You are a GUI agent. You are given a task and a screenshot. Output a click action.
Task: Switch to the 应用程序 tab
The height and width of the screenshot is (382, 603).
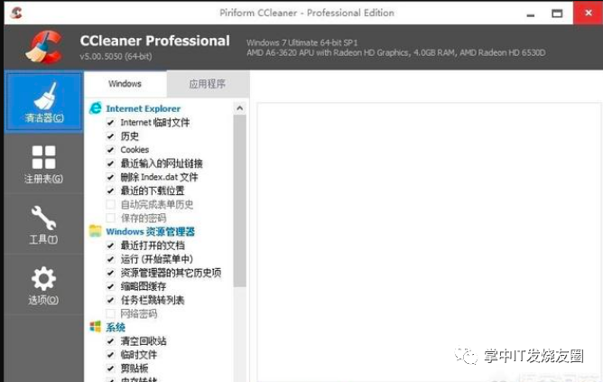208,84
